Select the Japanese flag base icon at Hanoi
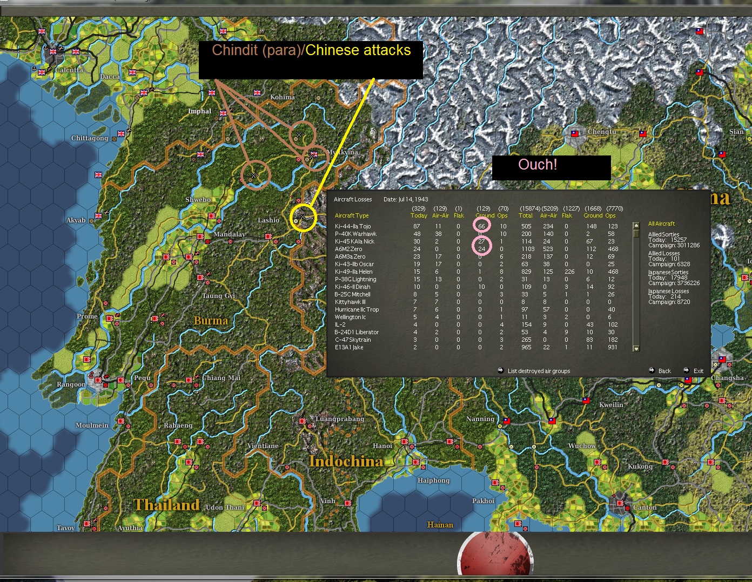 click(405, 442)
